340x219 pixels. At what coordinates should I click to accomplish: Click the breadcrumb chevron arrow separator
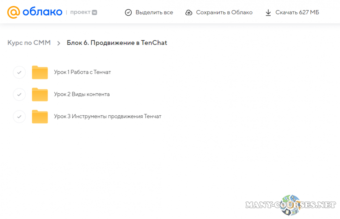pyautogui.click(x=59, y=43)
